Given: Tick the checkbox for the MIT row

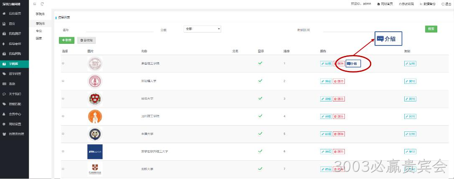Looking at the screenshot, I should tap(63, 63).
